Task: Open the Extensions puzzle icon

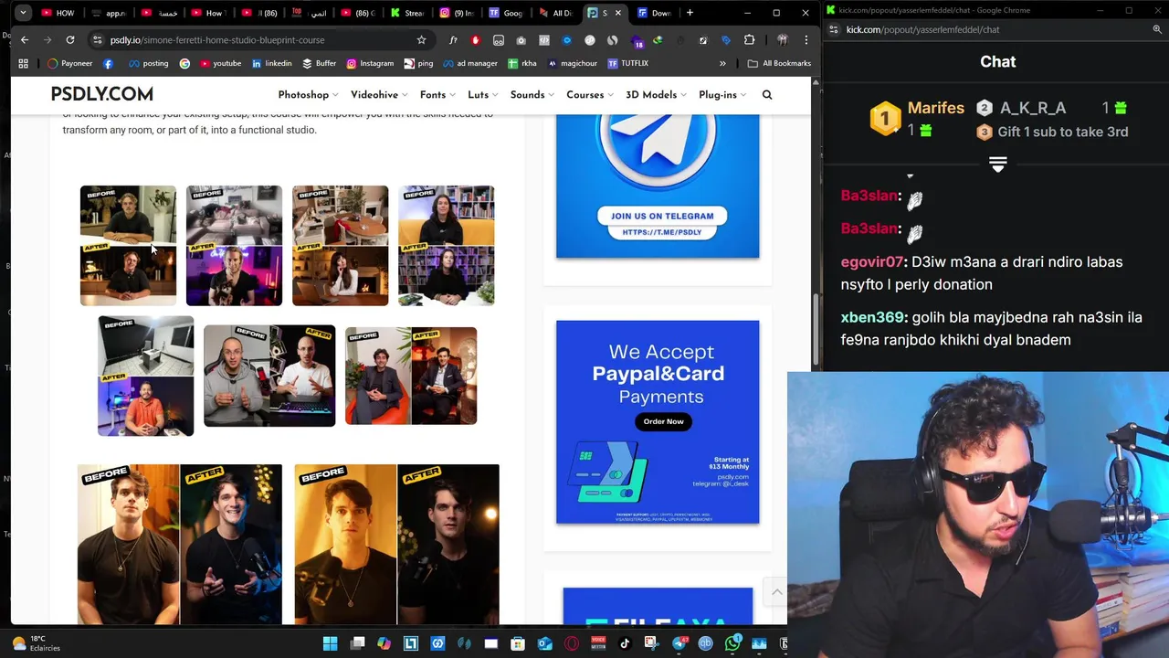Action: (749, 40)
